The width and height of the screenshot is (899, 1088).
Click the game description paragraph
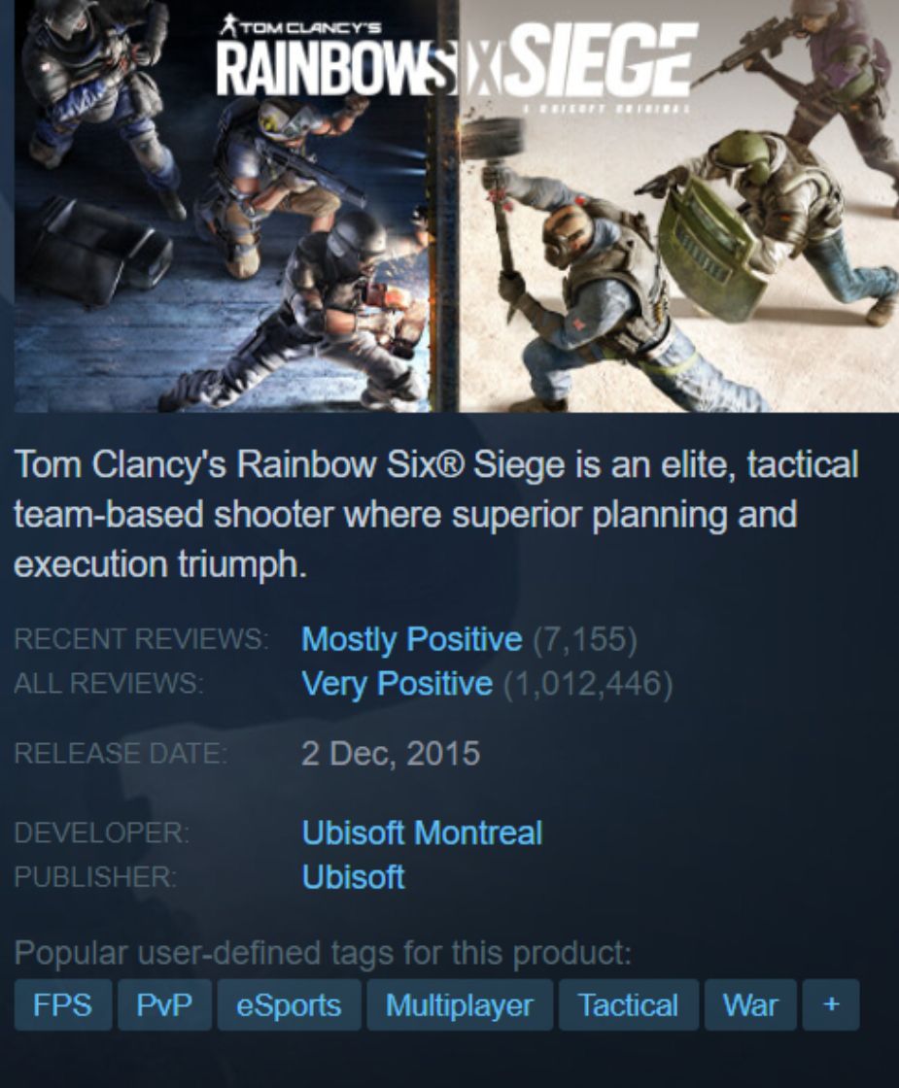[436, 514]
